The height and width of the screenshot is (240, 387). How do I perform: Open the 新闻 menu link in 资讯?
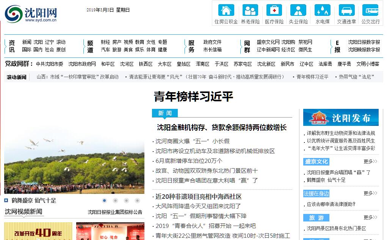pos(27,42)
